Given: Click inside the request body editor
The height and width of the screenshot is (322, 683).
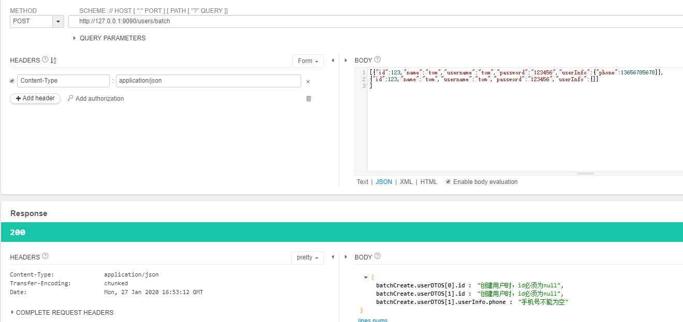Looking at the screenshot, I should 525,120.
